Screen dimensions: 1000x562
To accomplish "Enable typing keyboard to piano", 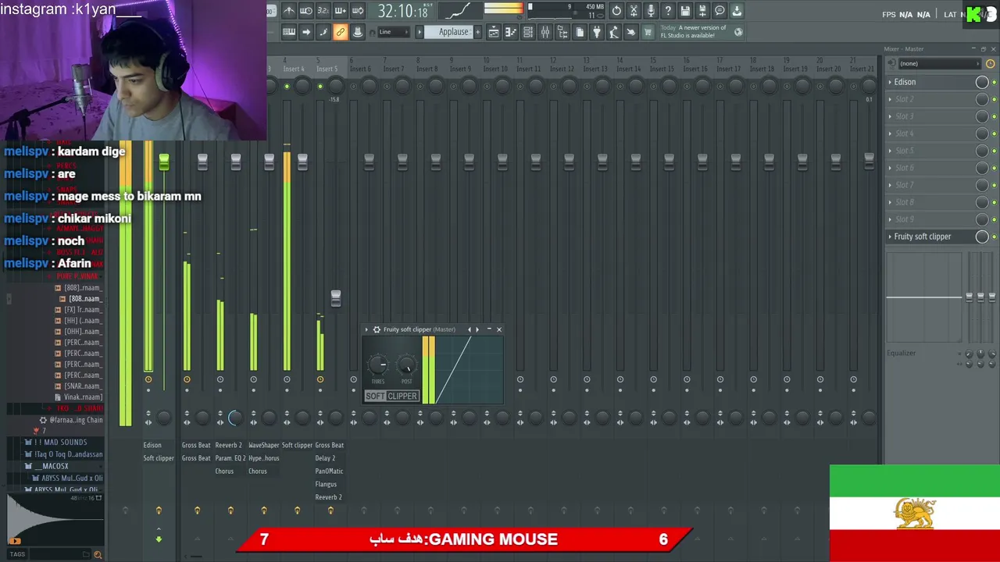I will pyautogui.click(x=289, y=32).
